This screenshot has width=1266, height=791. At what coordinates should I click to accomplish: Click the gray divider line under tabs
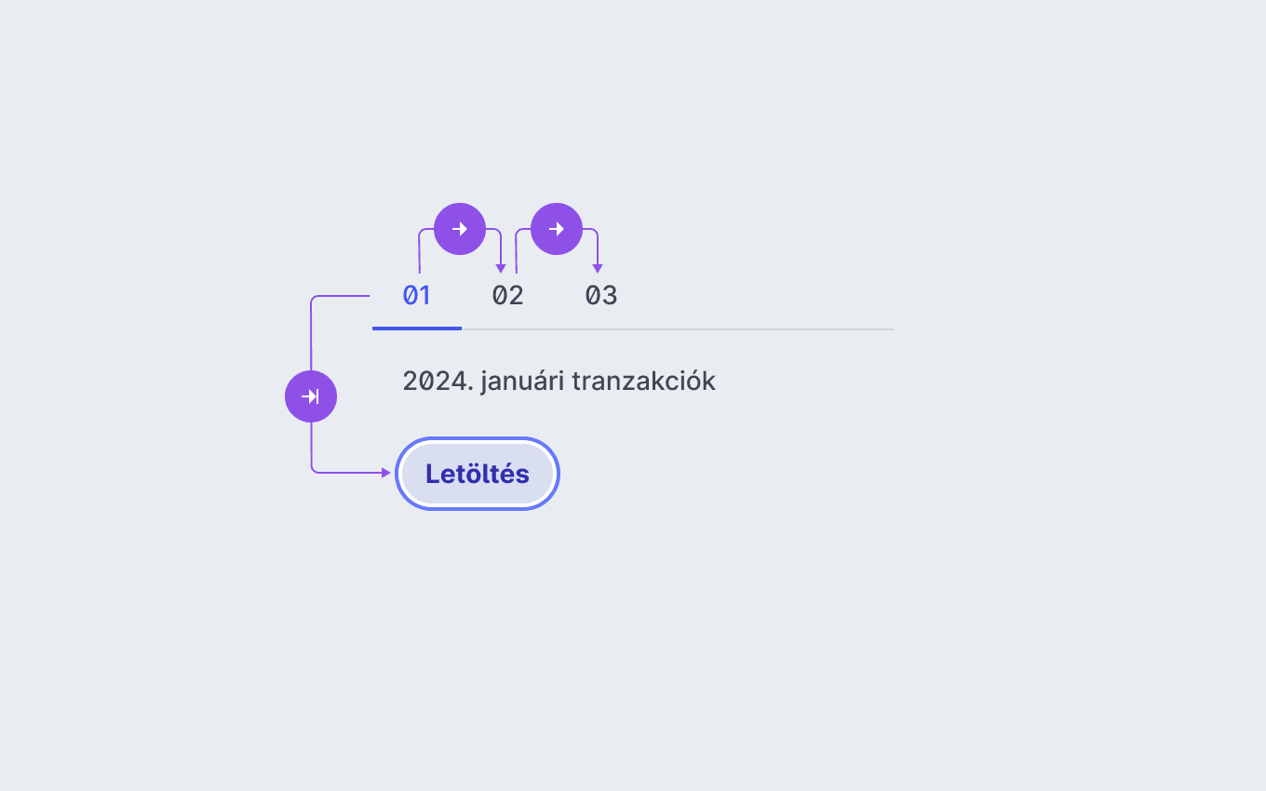(x=678, y=329)
